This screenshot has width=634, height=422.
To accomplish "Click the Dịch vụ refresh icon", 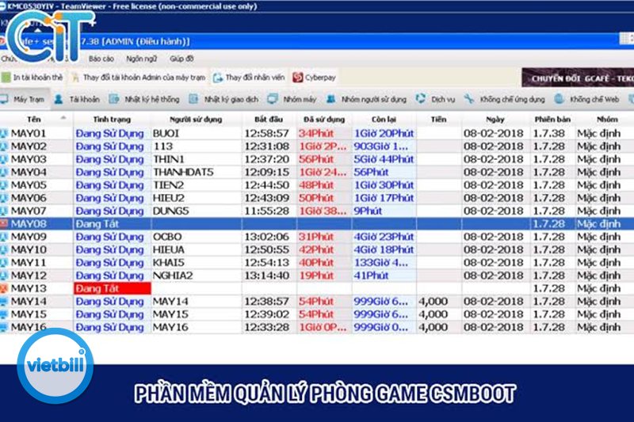I will coord(421,99).
